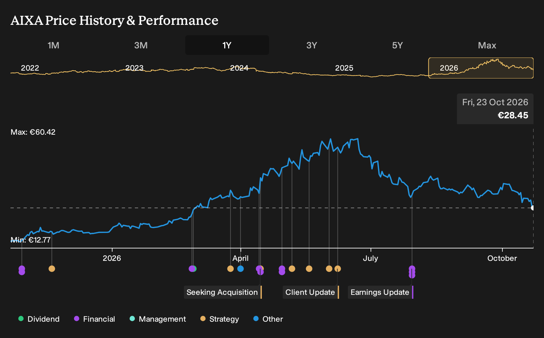Toggle the Dividend legend filter
The height and width of the screenshot is (338, 544).
pyautogui.click(x=39, y=319)
